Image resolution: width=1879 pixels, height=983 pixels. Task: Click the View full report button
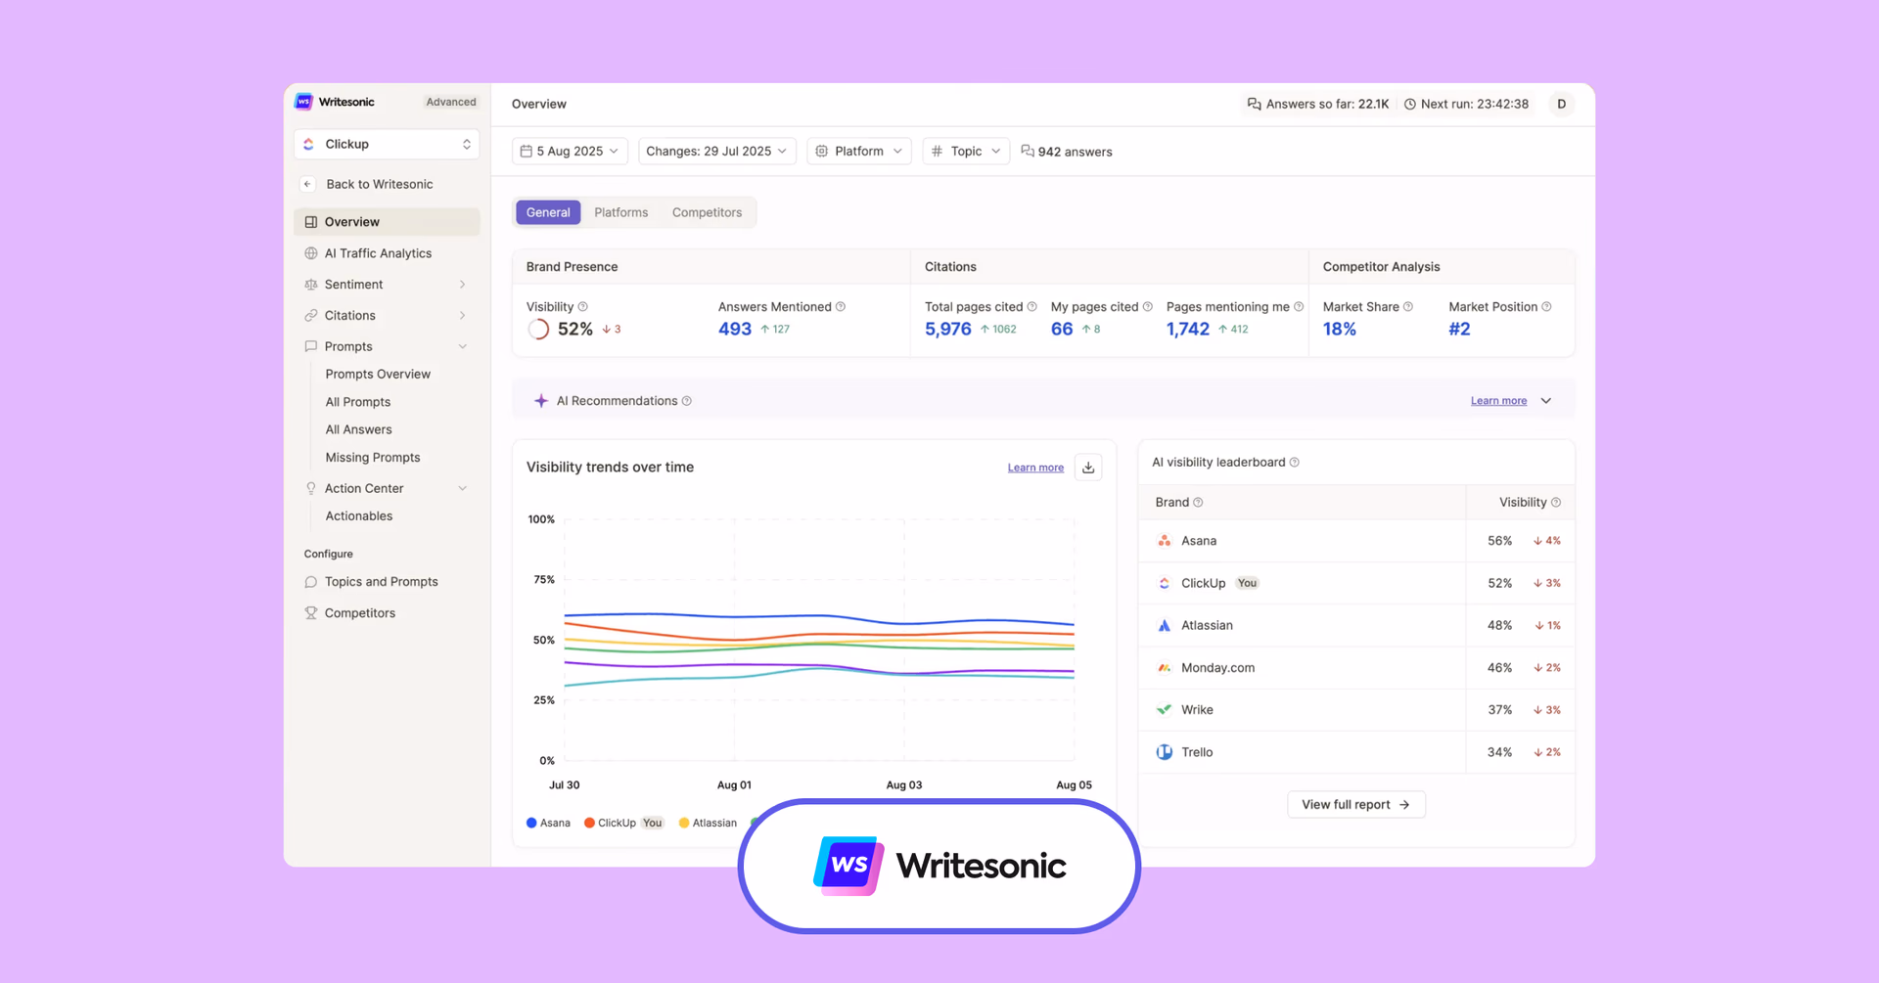(x=1355, y=804)
